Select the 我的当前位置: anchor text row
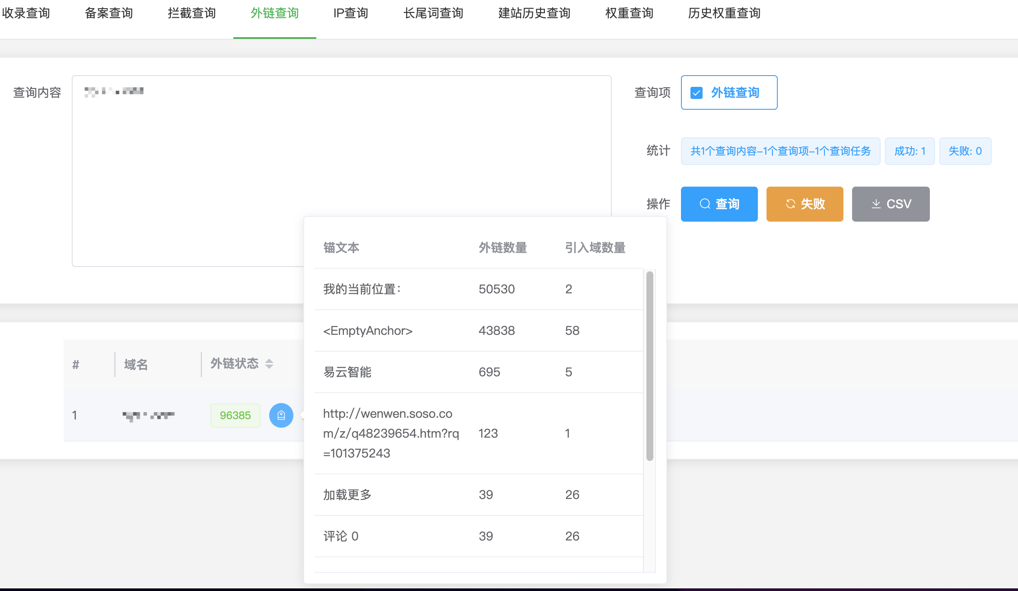The height and width of the screenshot is (591, 1018). click(x=479, y=289)
